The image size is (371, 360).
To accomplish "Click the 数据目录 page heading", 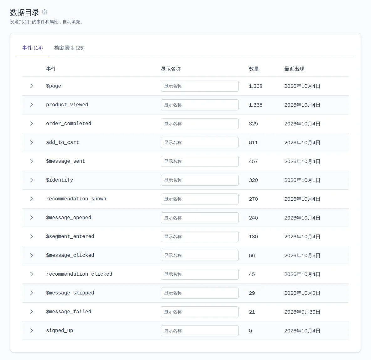I will click(x=25, y=12).
